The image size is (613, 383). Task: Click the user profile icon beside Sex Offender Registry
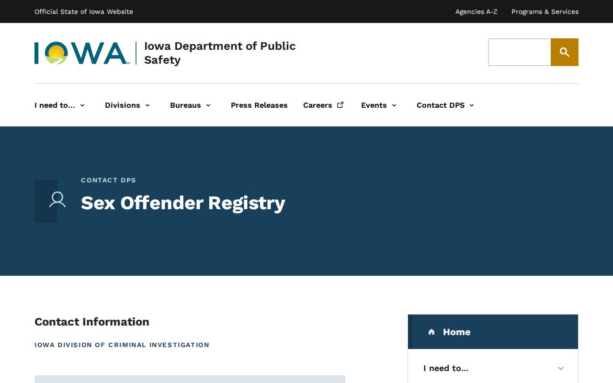[x=57, y=200]
